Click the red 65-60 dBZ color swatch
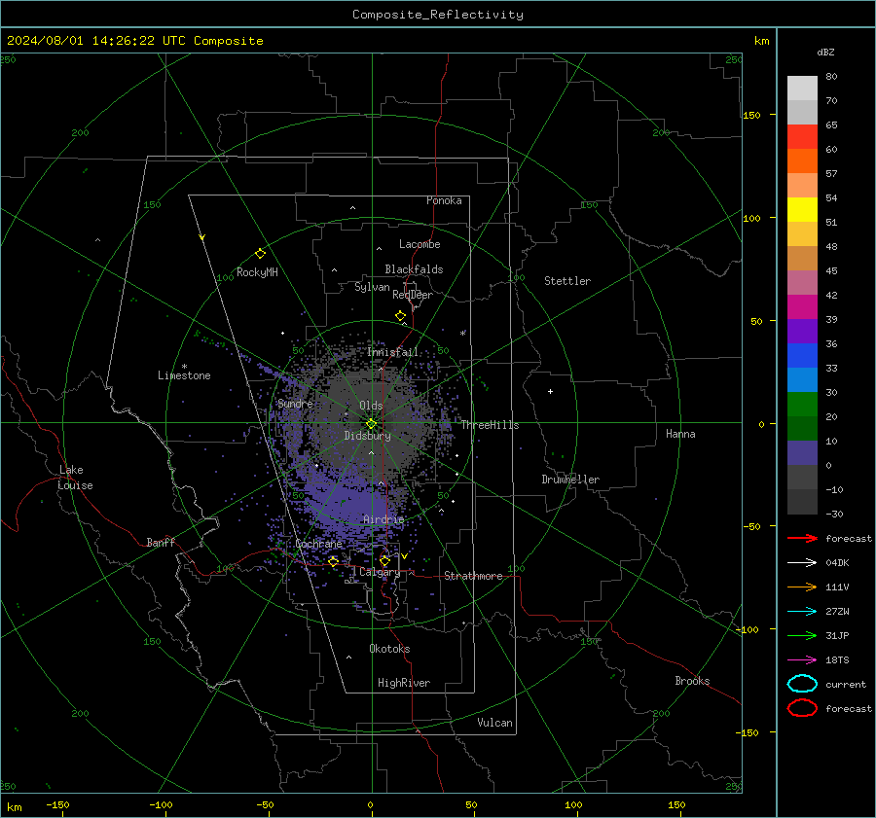 pyautogui.click(x=802, y=137)
